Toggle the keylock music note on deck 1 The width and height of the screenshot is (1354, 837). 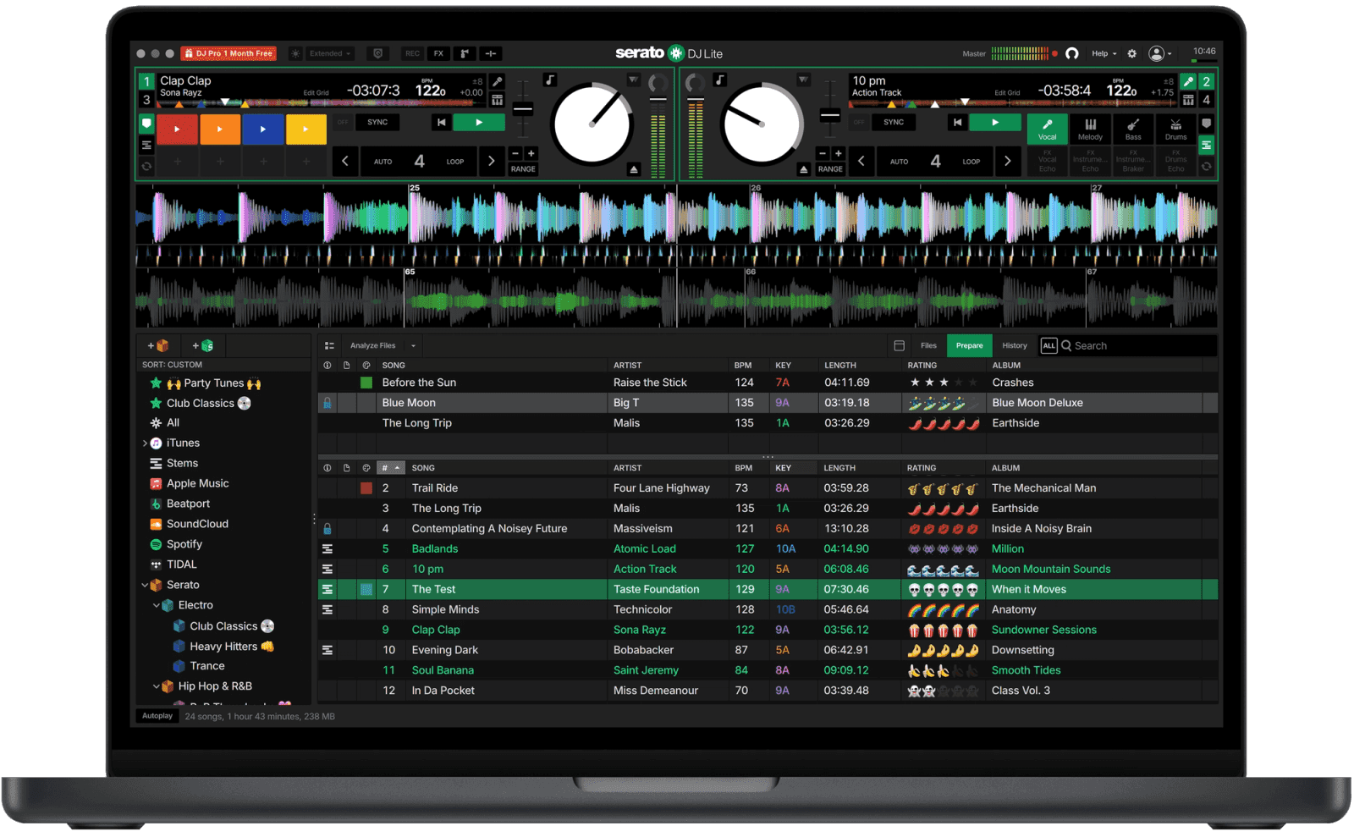pos(550,80)
